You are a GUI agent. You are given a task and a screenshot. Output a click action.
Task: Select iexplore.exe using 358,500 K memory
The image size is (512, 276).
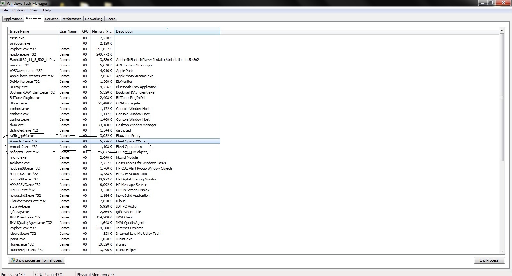(x=114, y=228)
